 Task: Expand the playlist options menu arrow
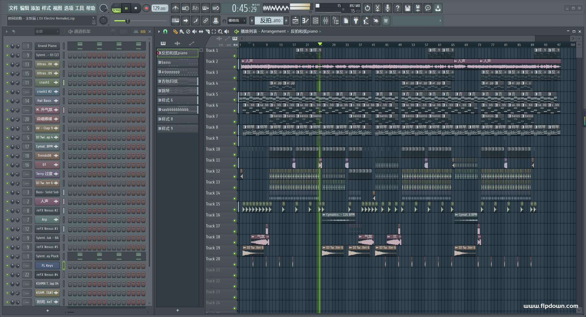coord(159,31)
